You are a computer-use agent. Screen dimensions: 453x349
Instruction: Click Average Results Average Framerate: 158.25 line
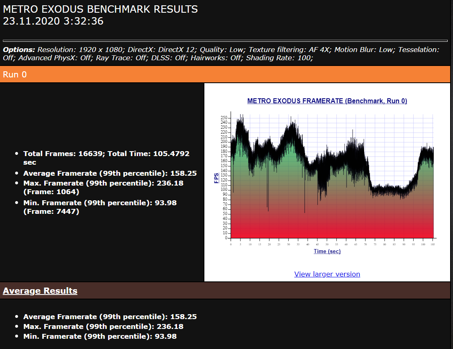[110, 317]
